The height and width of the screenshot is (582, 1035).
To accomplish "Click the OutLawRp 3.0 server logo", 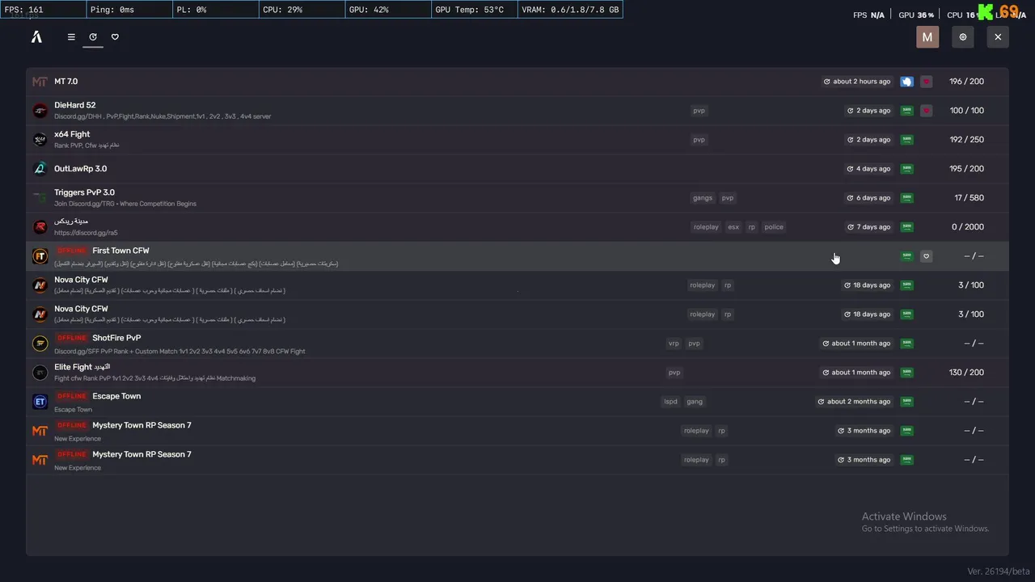I will 40,169.
